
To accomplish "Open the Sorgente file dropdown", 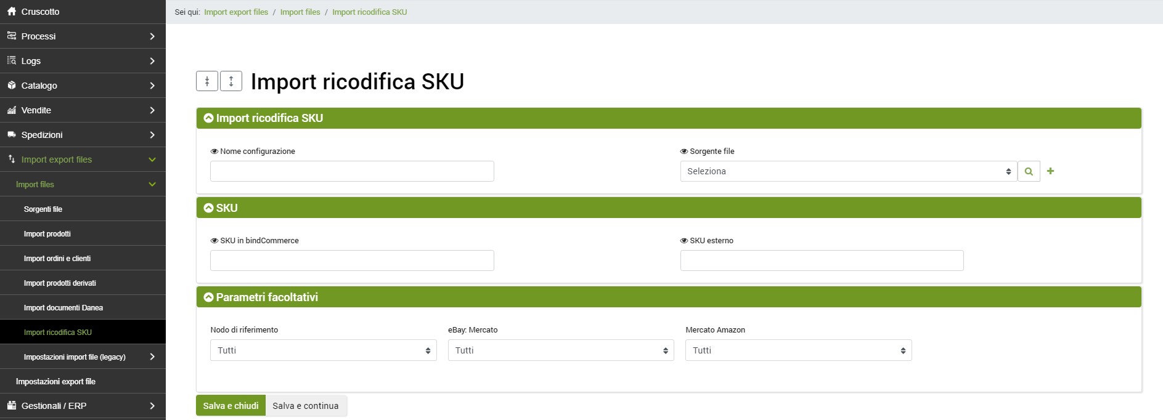I will point(848,171).
